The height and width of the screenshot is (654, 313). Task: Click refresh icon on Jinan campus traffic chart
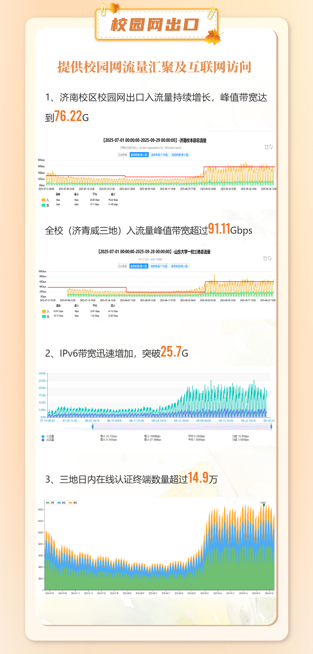(x=271, y=147)
